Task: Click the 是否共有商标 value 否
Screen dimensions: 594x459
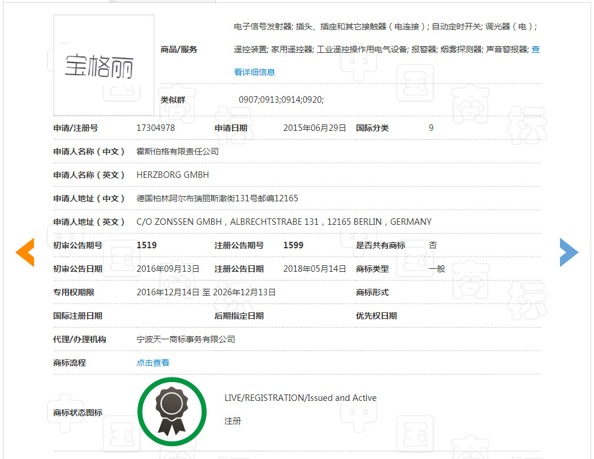Action: pos(434,245)
